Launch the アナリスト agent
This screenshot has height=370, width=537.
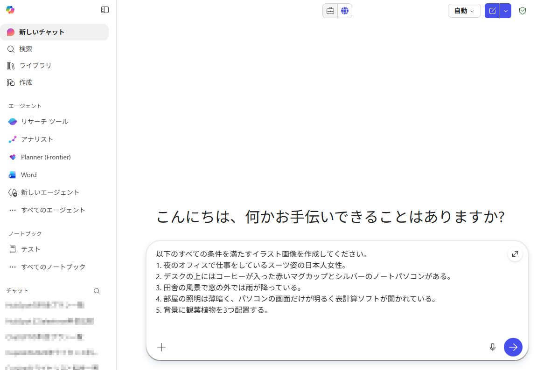(x=37, y=139)
